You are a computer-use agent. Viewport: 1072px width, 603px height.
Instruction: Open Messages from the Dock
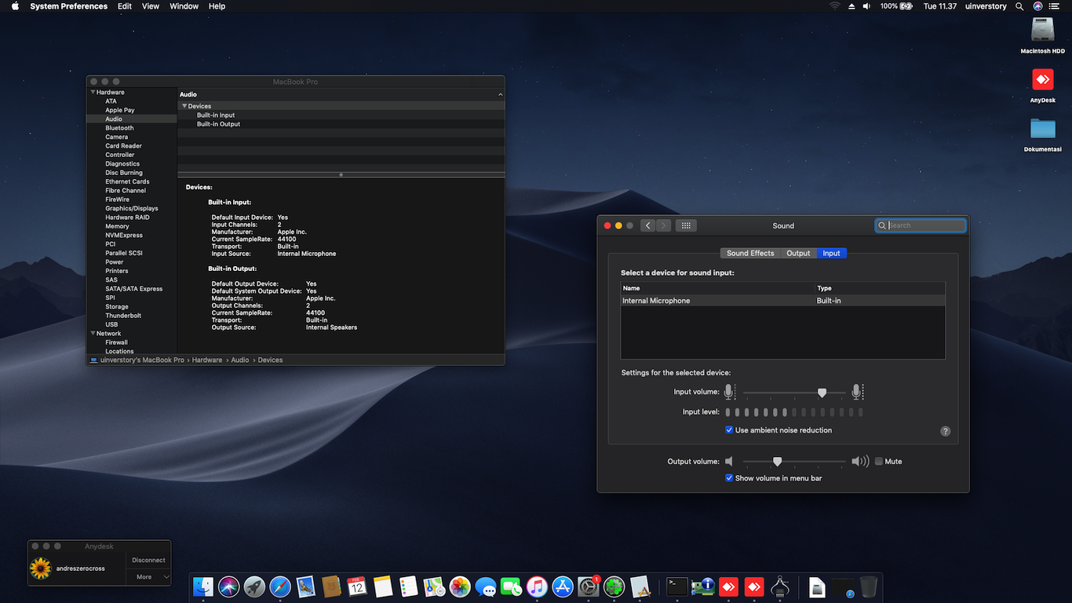tap(486, 586)
